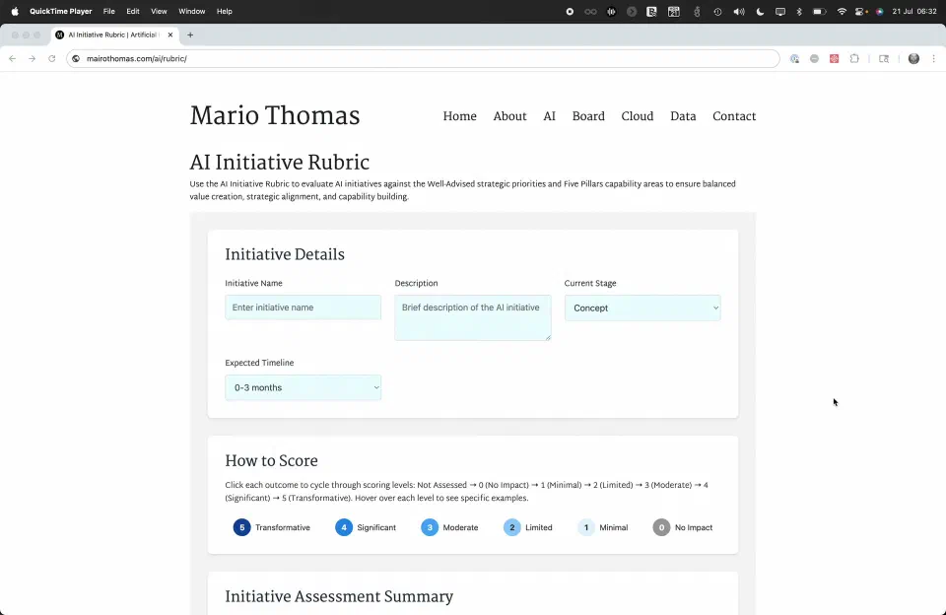
Task: Click the Initiative Details heading
Action: pyautogui.click(x=285, y=254)
